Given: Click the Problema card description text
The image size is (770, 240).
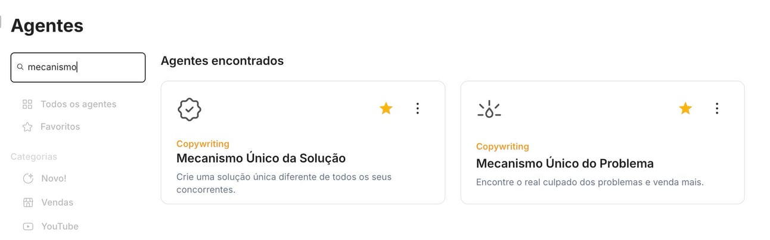Looking at the screenshot, I should pos(590,182).
